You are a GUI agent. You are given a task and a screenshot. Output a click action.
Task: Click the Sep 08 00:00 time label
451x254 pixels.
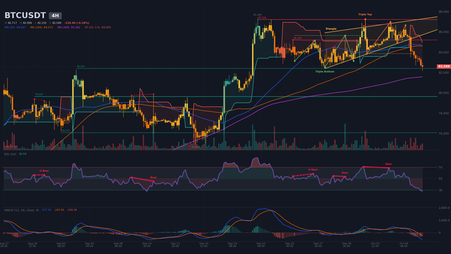(x=118, y=245)
